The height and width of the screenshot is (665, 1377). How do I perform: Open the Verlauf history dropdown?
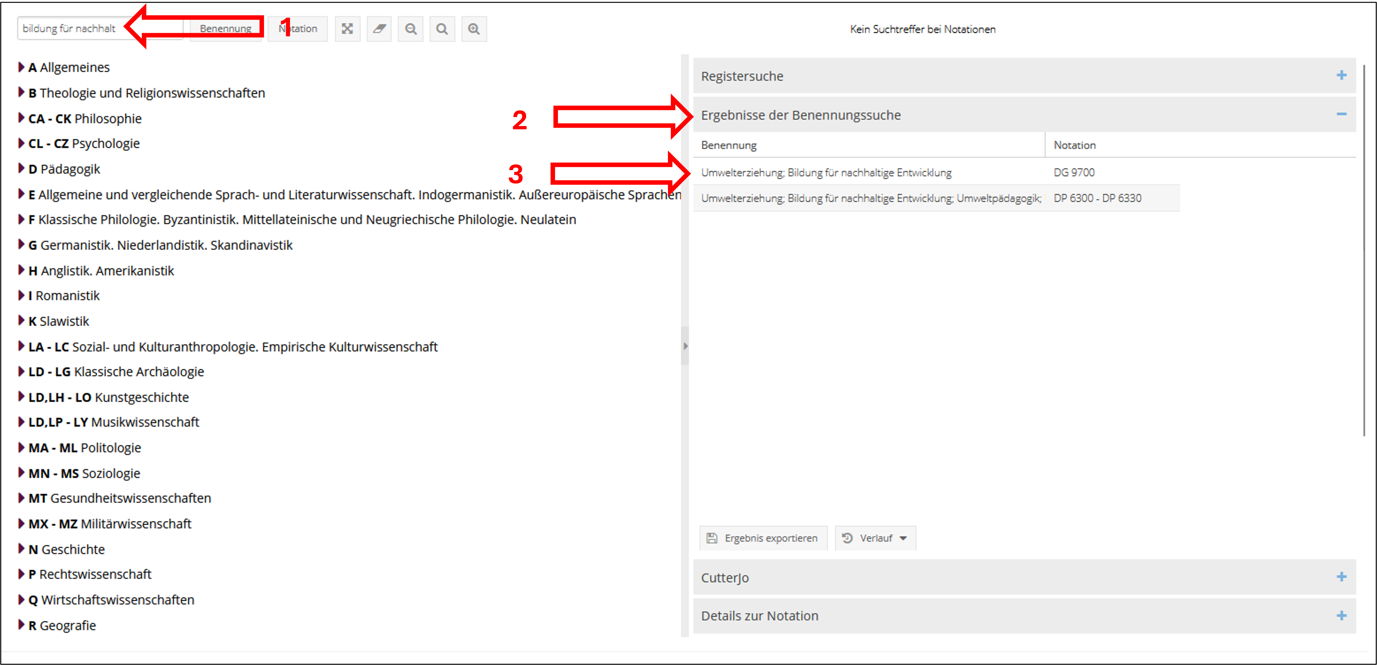pyautogui.click(x=875, y=538)
